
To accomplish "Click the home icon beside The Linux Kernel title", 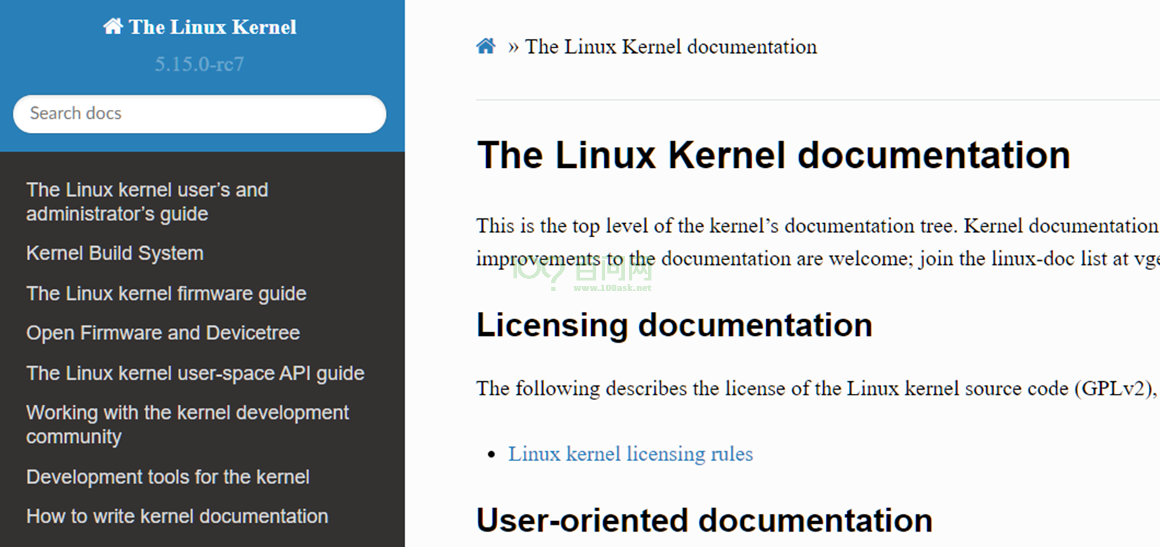I will pos(112,27).
